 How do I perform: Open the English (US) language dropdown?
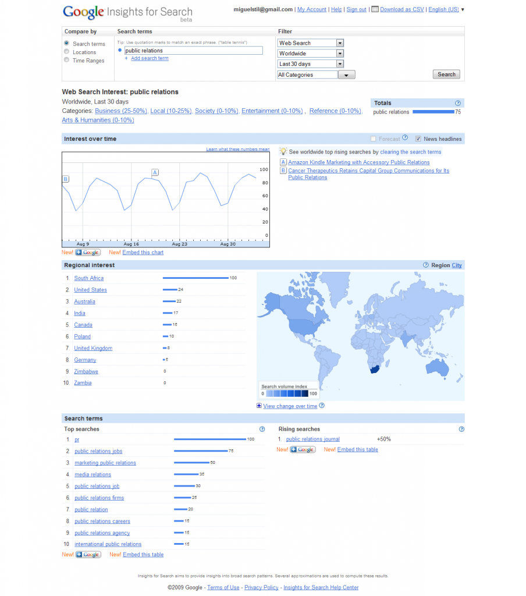446,9
